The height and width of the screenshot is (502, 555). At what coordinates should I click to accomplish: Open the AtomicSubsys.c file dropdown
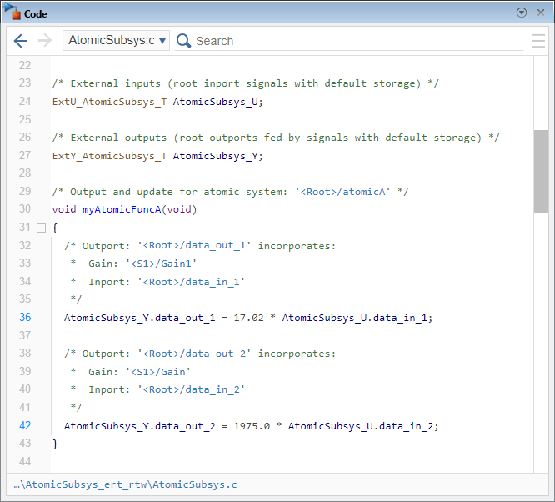click(117, 40)
